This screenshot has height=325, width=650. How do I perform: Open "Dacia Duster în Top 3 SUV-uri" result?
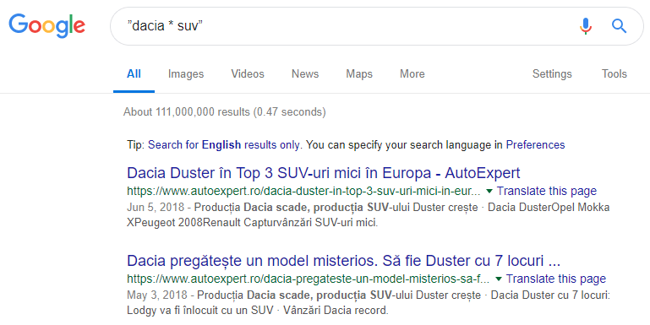[324, 173]
